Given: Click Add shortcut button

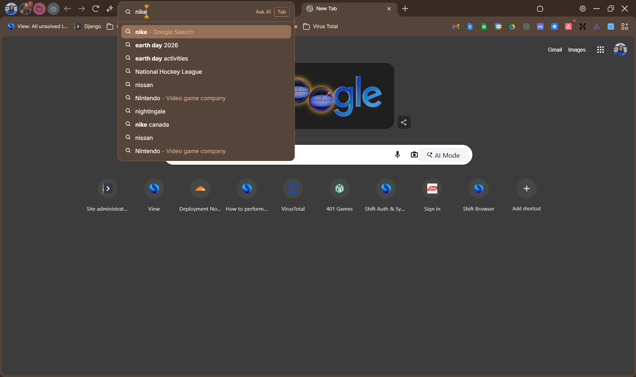Looking at the screenshot, I should tap(526, 195).
